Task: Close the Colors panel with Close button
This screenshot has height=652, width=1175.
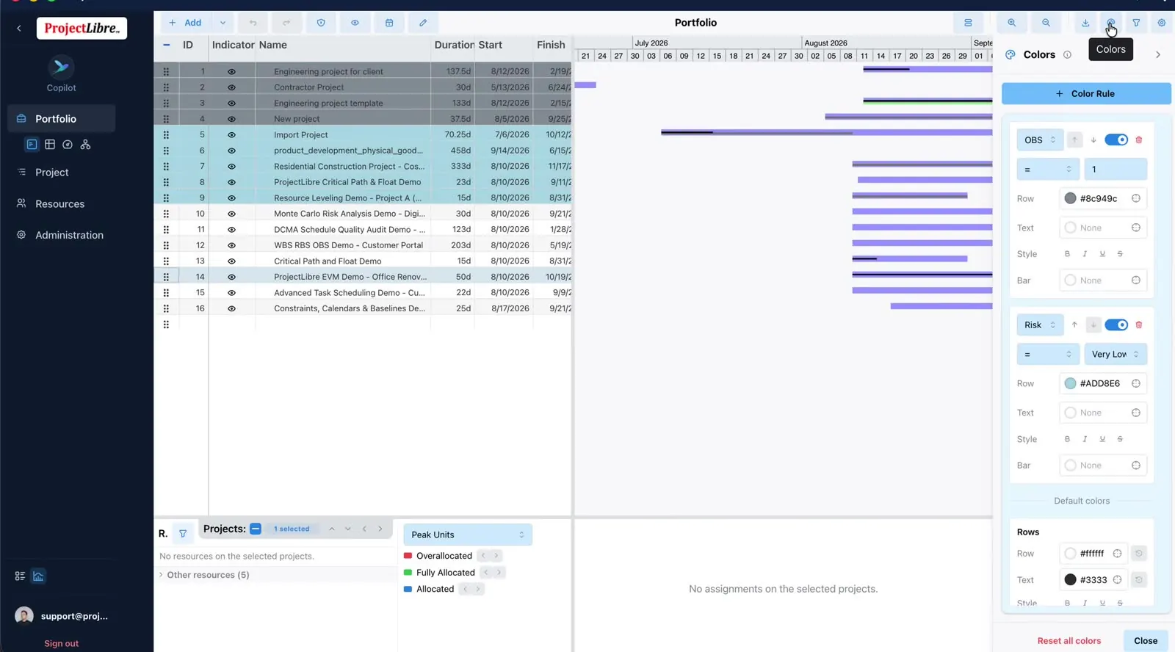Action: pos(1146,641)
